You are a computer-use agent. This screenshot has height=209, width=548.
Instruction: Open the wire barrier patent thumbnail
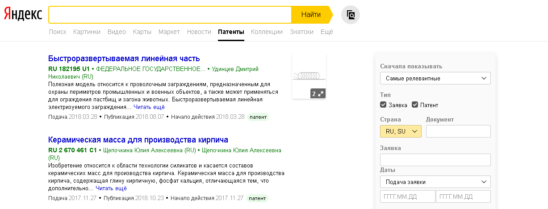308,74
